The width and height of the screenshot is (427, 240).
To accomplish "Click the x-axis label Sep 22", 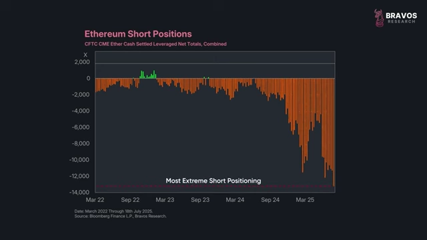I will [x=130, y=200].
